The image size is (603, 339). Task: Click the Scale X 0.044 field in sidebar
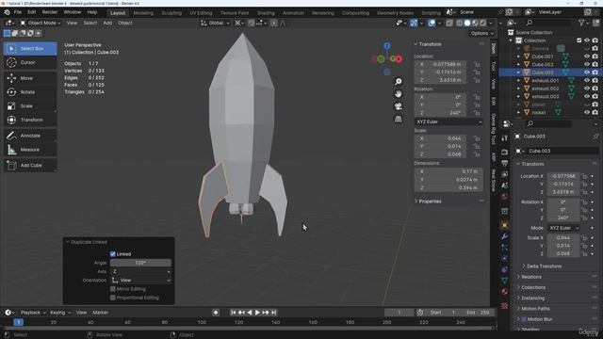(x=440, y=138)
